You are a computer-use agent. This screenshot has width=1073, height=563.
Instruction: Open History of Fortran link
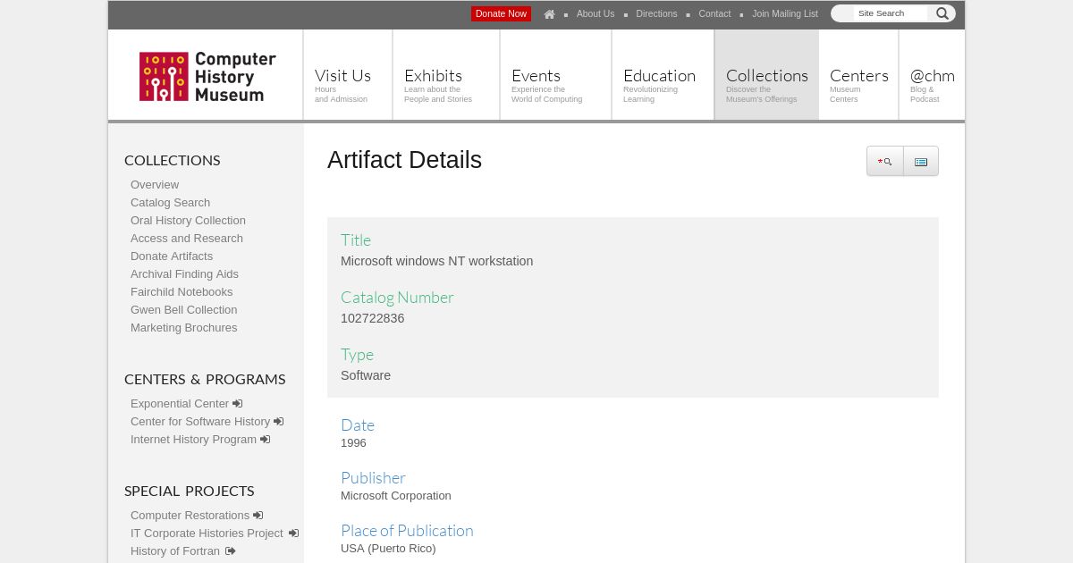[x=175, y=551]
